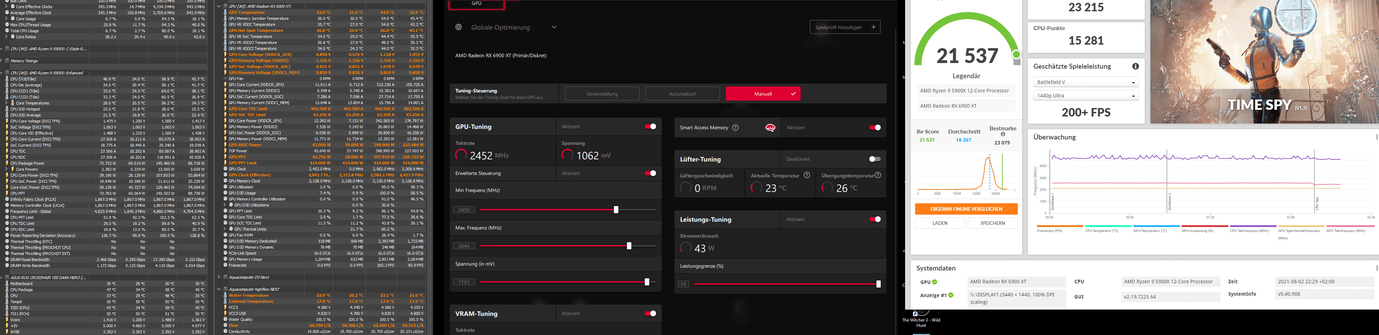Screen dimensions: 1379x335
Task: Click info icon beside Geschätzte Spieleleistung
Action: point(1136,66)
